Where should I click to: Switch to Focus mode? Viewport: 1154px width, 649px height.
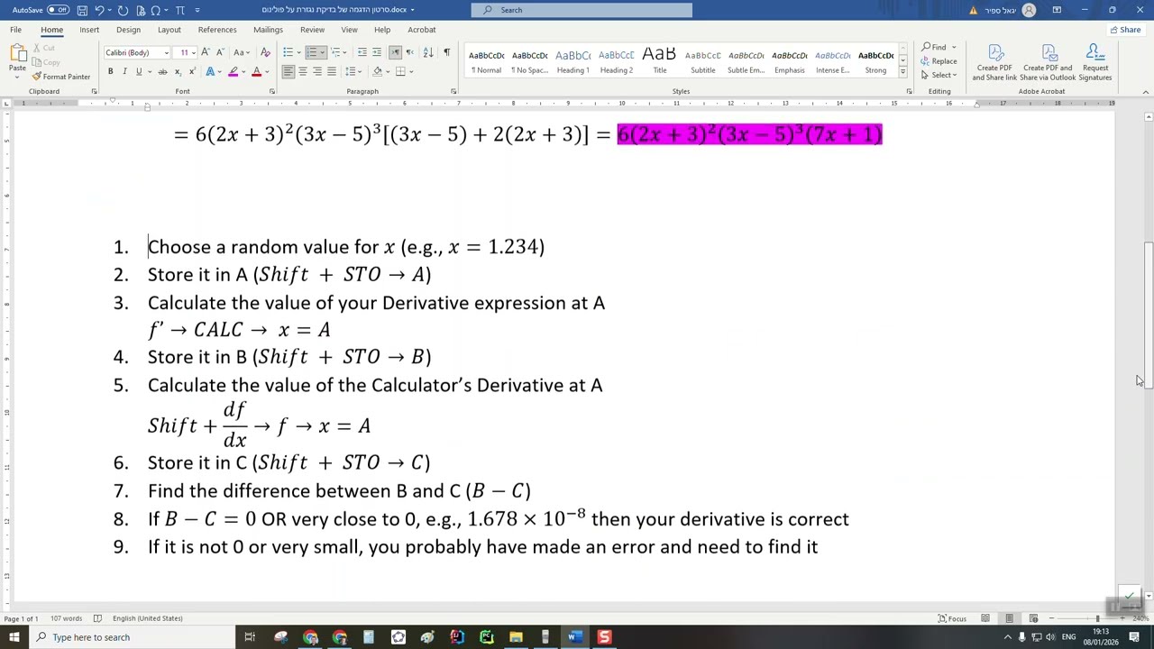(952, 618)
